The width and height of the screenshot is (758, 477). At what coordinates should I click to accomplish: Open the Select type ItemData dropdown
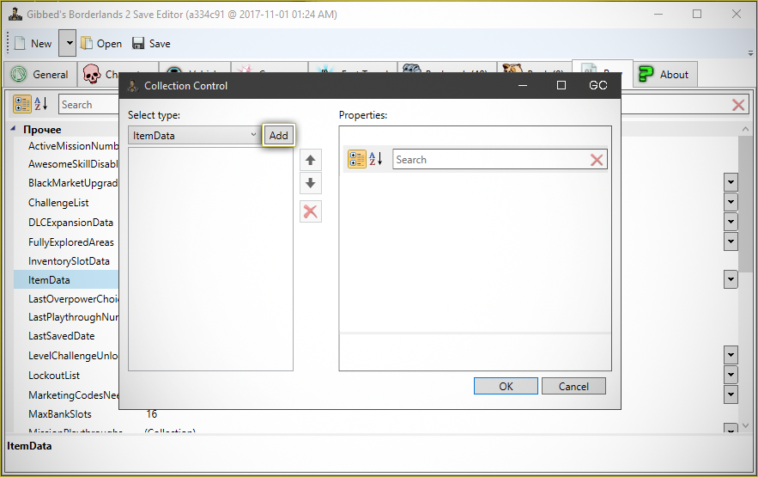pyautogui.click(x=194, y=136)
